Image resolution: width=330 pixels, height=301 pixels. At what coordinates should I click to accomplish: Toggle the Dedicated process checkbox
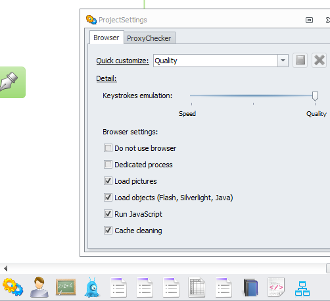(x=108, y=165)
